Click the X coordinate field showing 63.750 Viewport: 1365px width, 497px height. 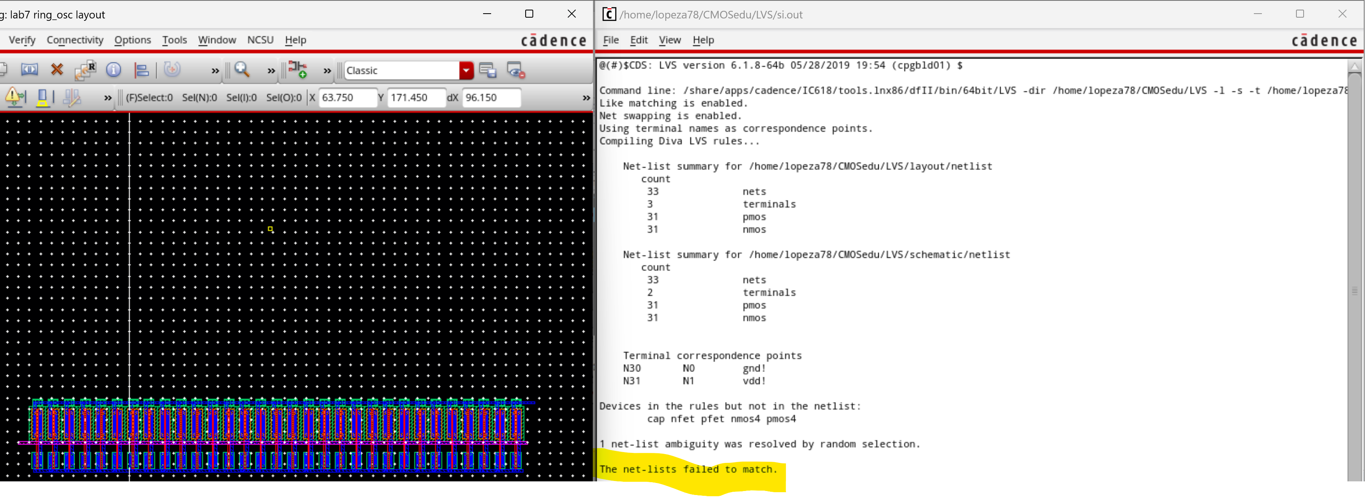[347, 97]
